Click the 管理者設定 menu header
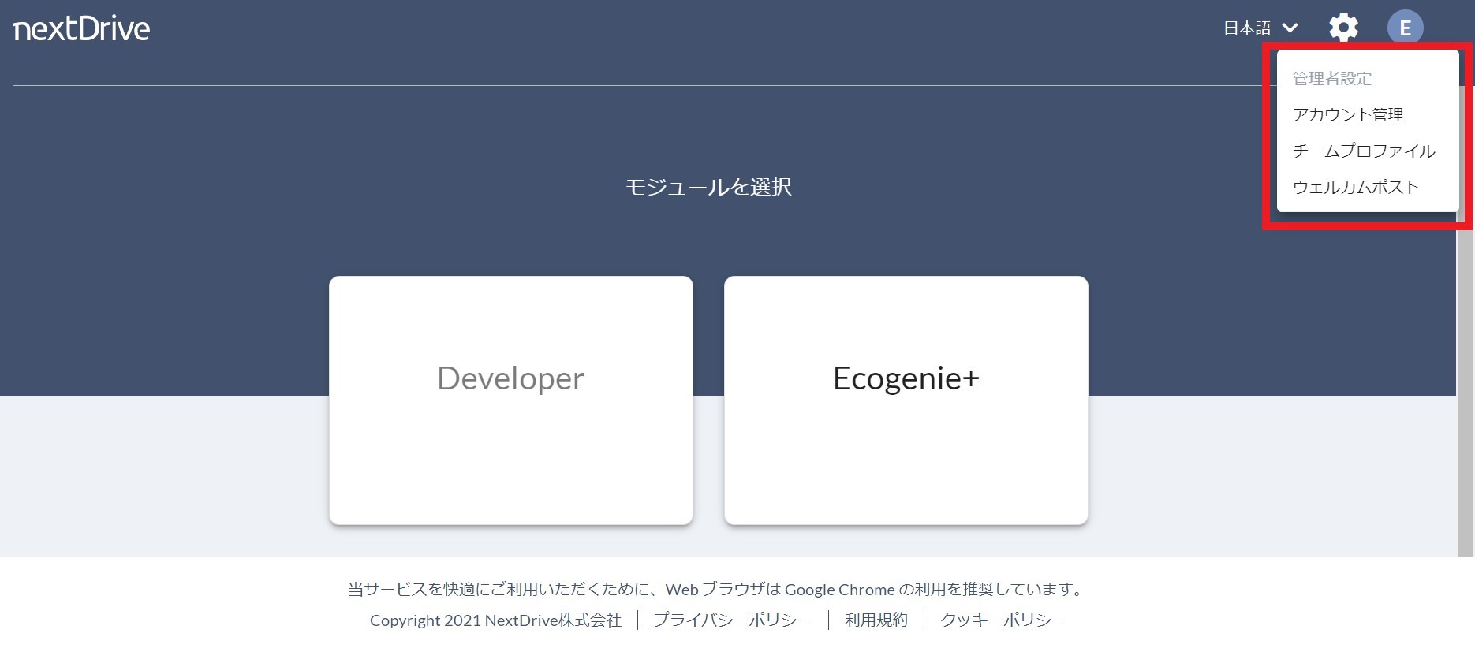The height and width of the screenshot is (648, 1475). (x=1331, y=78)
